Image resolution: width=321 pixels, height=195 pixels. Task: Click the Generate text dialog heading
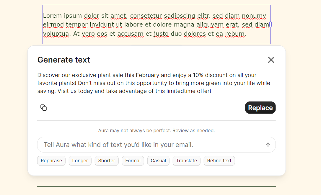click(x=63, y=60)
